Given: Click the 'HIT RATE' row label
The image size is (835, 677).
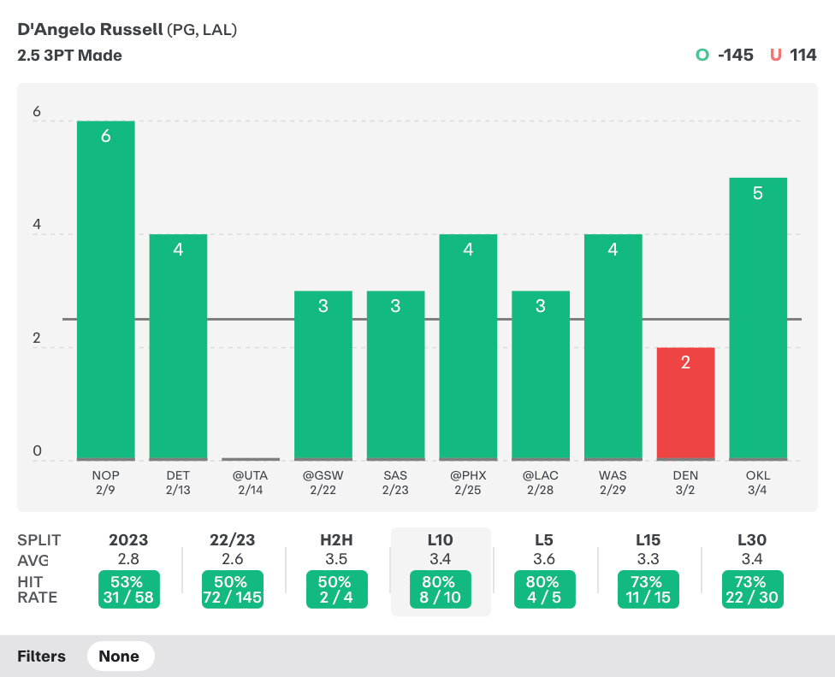Looking at the screenshot, I should [38, 590].
